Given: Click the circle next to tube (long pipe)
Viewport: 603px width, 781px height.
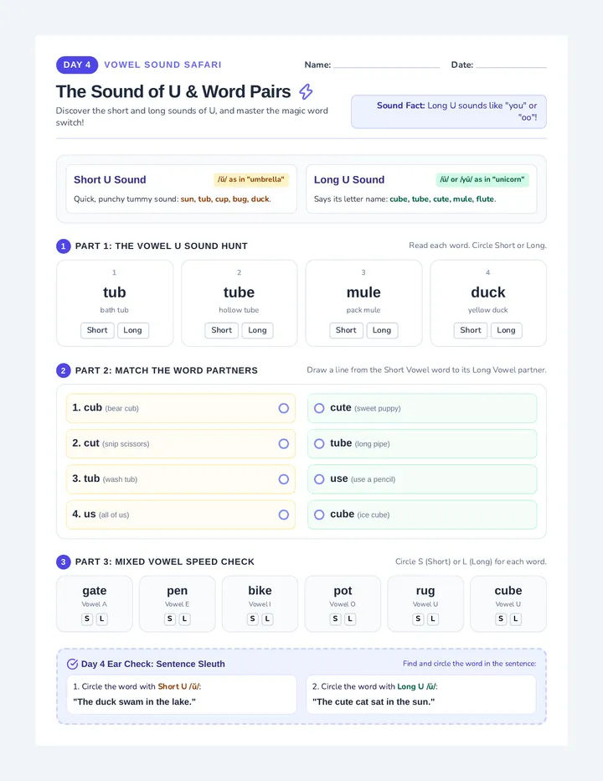Looking at the screenshot, I should coord(319,444).
